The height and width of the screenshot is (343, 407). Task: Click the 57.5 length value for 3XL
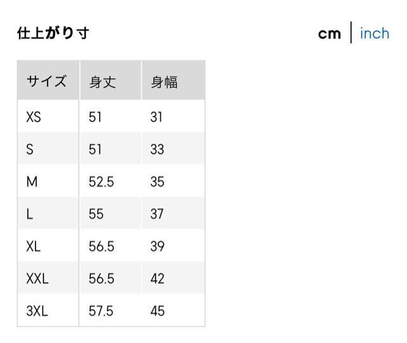(x=101, y=311)
